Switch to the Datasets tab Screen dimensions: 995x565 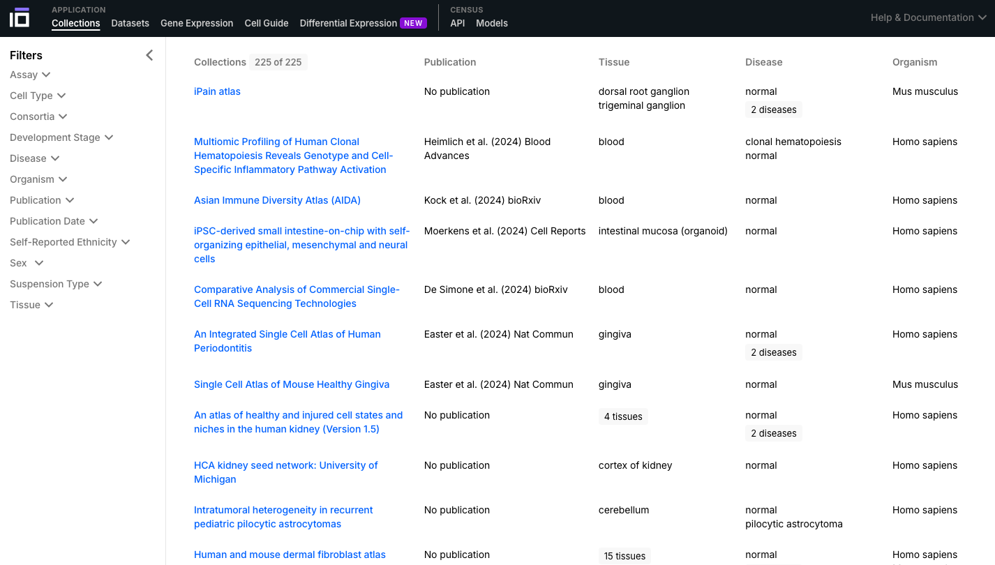click(x=130, y=23)
